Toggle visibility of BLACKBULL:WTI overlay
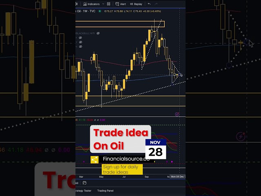 click(98, 33)
